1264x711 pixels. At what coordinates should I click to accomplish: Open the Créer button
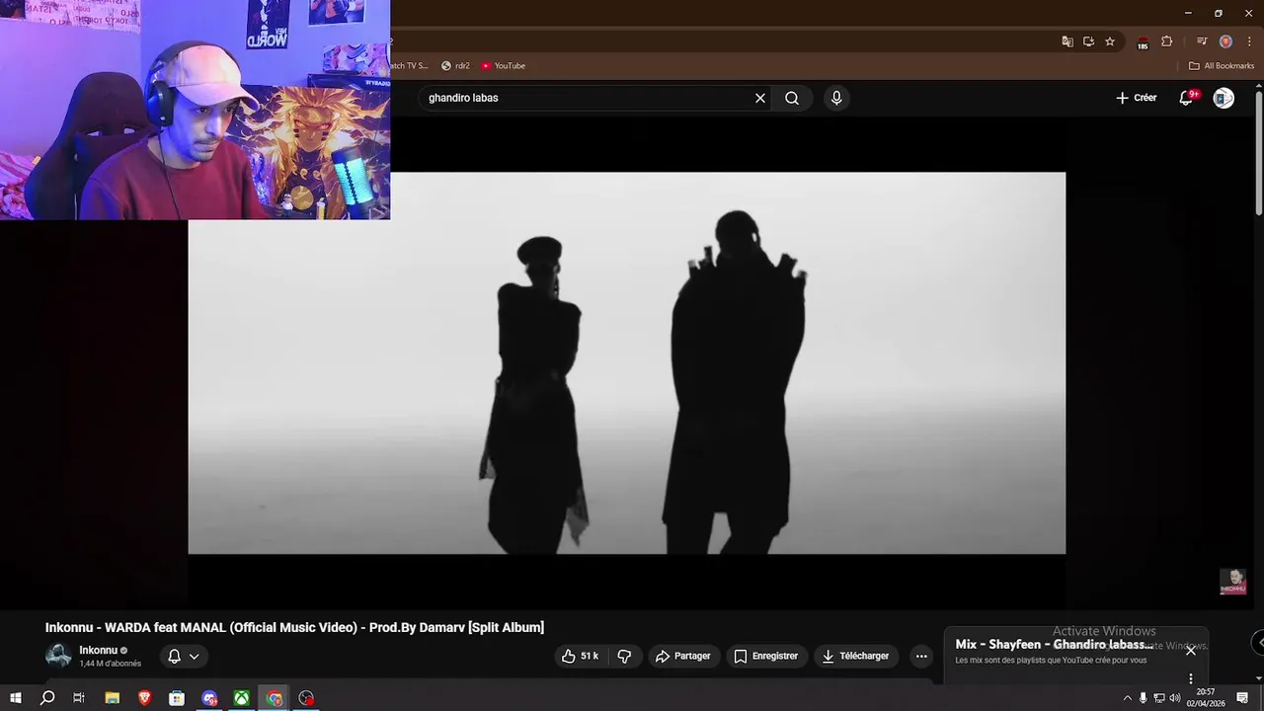(1136, 98)
